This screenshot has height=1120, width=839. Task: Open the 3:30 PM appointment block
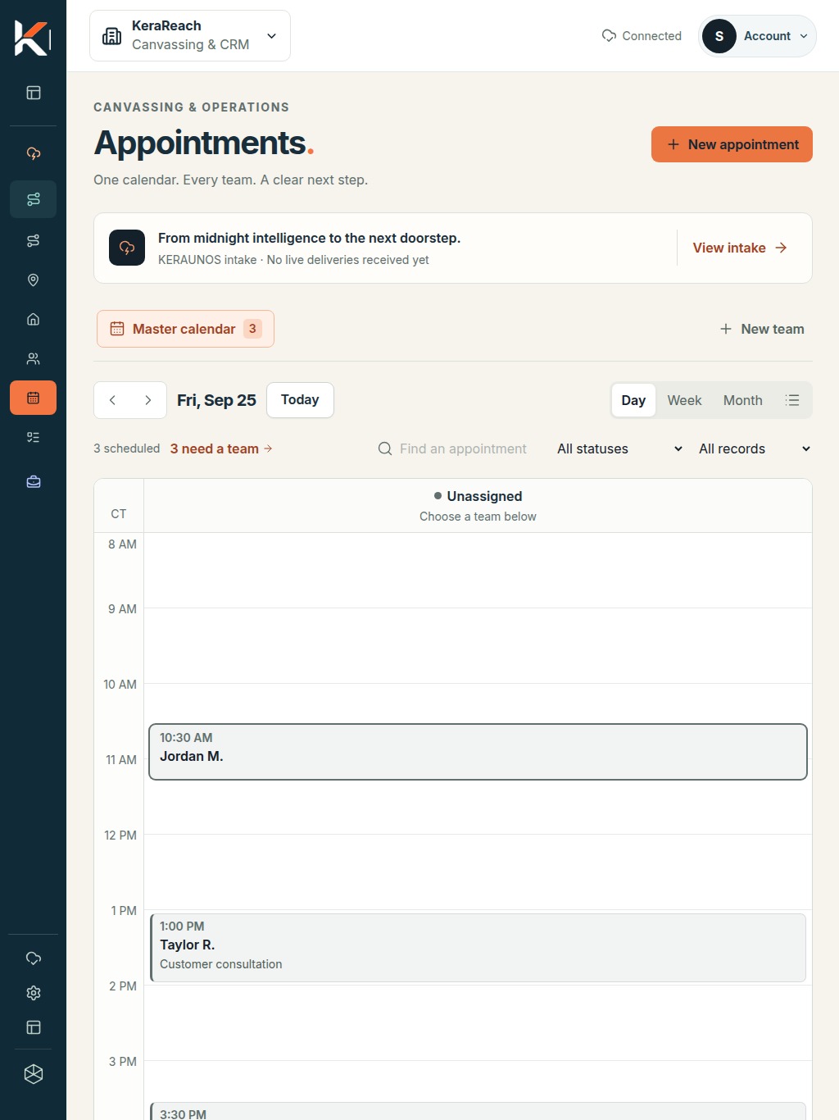478,1111
